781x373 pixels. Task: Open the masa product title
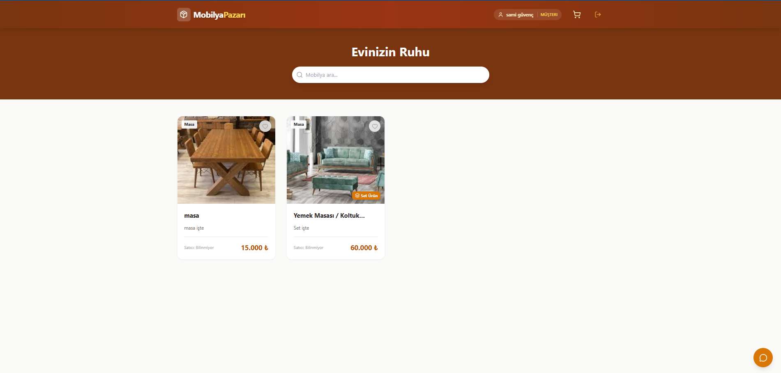(x=191, y=216)
